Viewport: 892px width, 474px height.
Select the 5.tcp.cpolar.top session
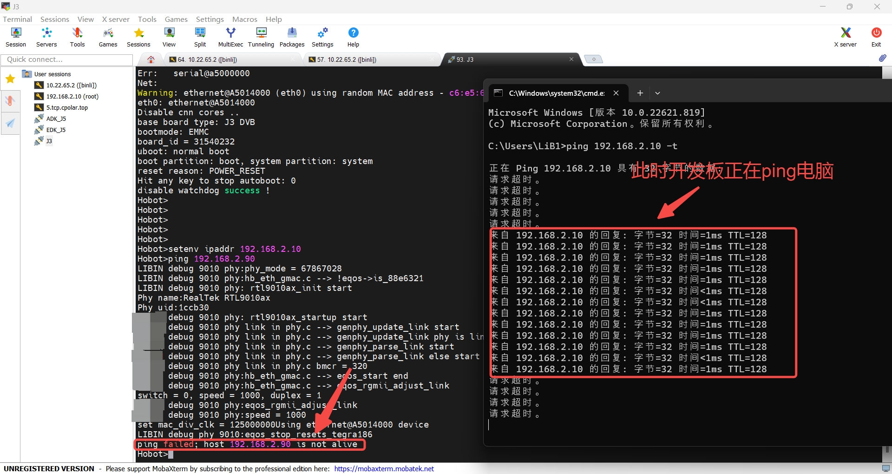click(67, 107)
